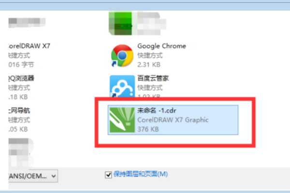Select the 上网导航 shortcut entry
290x193 pixels.
tap(19, 120)
